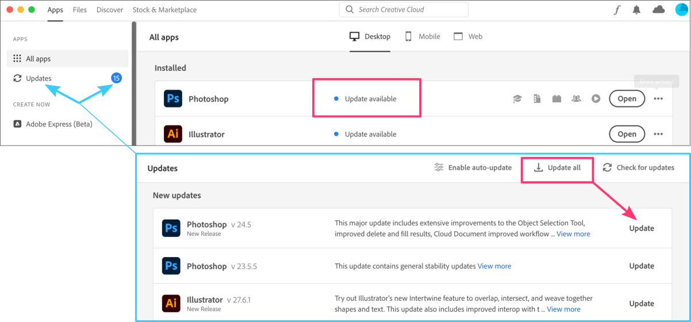Open the Adobe Fonts icon
Screen dimensions: 691x322
617,10
